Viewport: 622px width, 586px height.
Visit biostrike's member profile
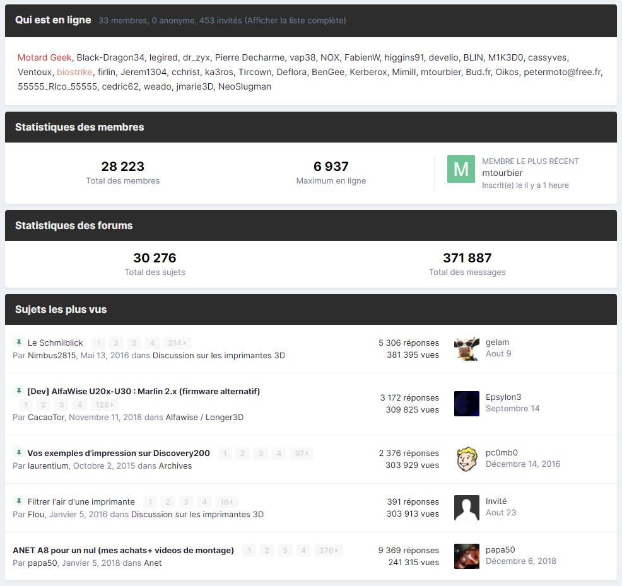click(74, 72)
